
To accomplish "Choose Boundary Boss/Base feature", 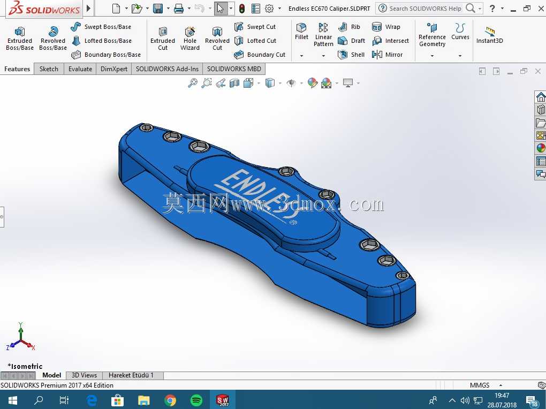I will tap(106, 55).
